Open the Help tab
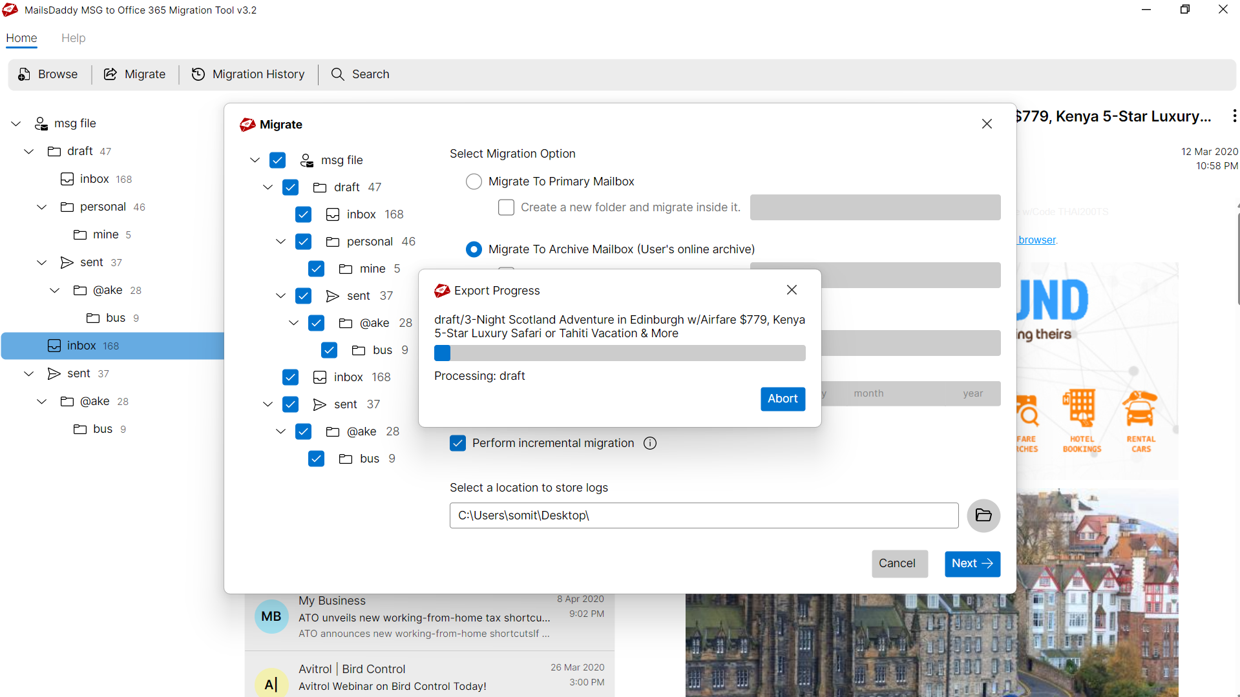The width and height of the screenshot is (1240, 697). point(73,38)
